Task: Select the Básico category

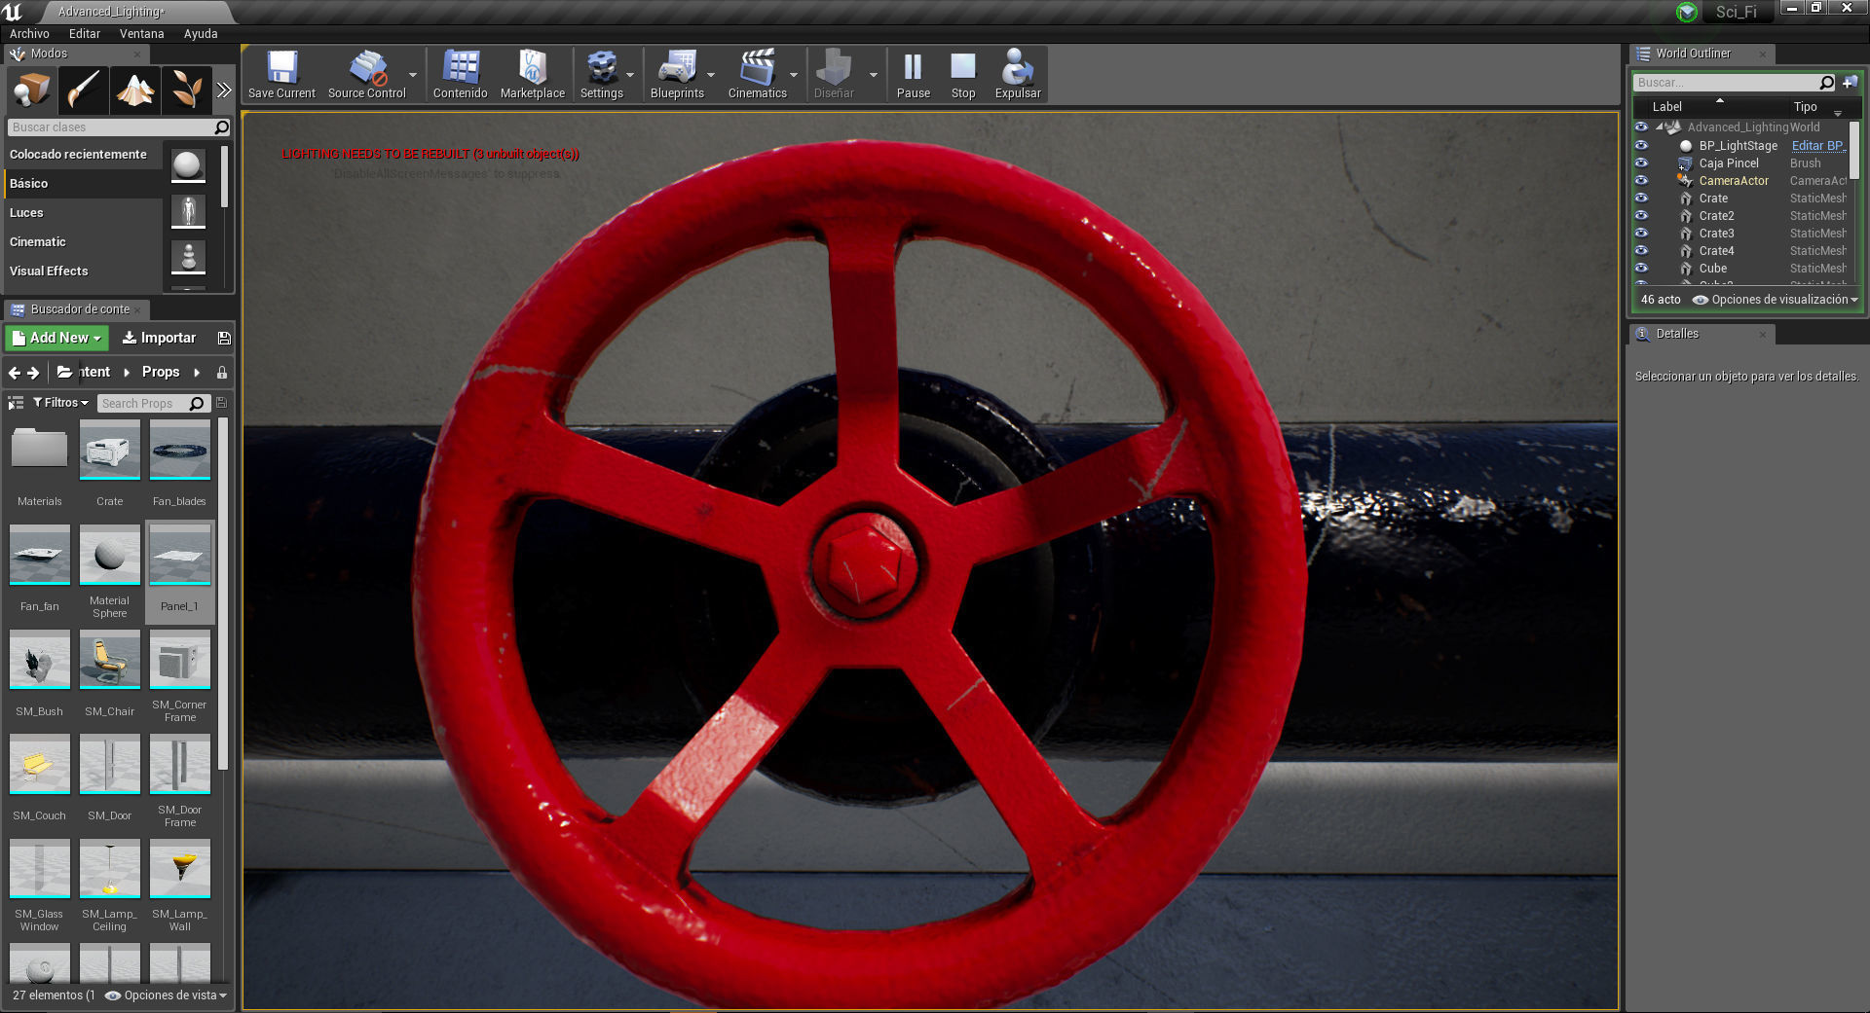Action: pyautogui.click(x=84, y=183)
